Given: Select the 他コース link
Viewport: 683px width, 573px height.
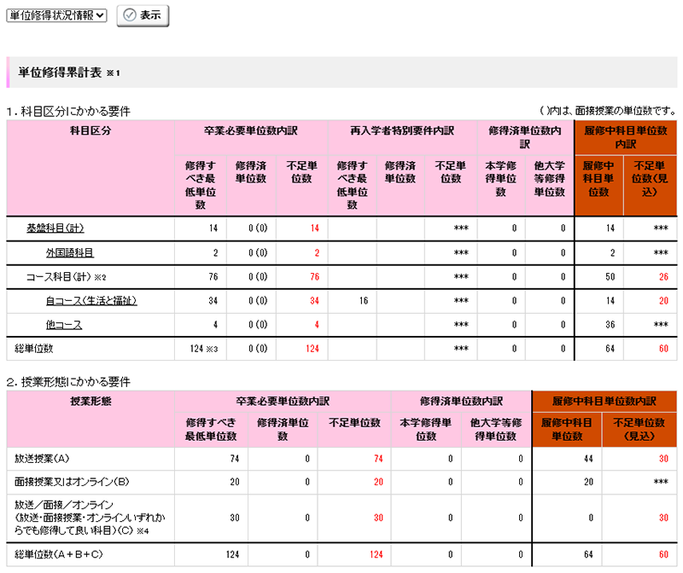Looking at the screenshot, I should coord(64,324).
